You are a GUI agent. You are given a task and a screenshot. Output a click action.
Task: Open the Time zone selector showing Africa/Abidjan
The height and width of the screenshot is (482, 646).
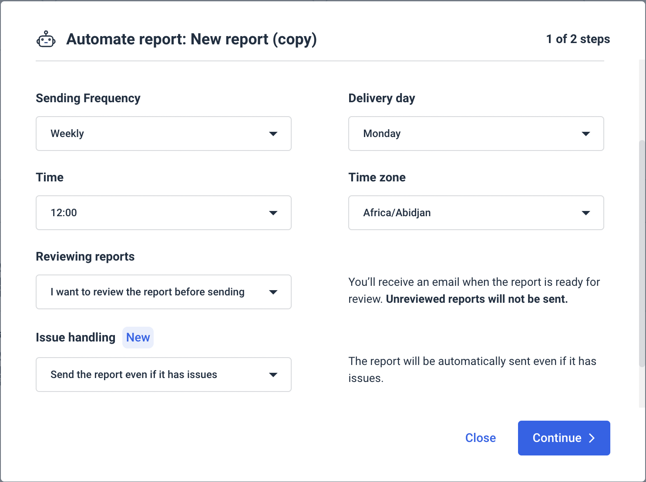pos(476,213)
